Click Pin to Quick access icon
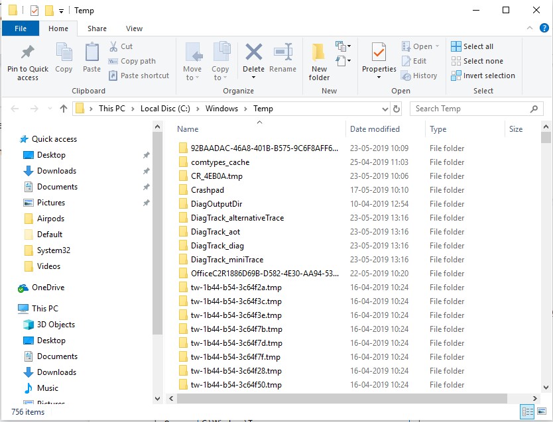 [x=27, y=52]
